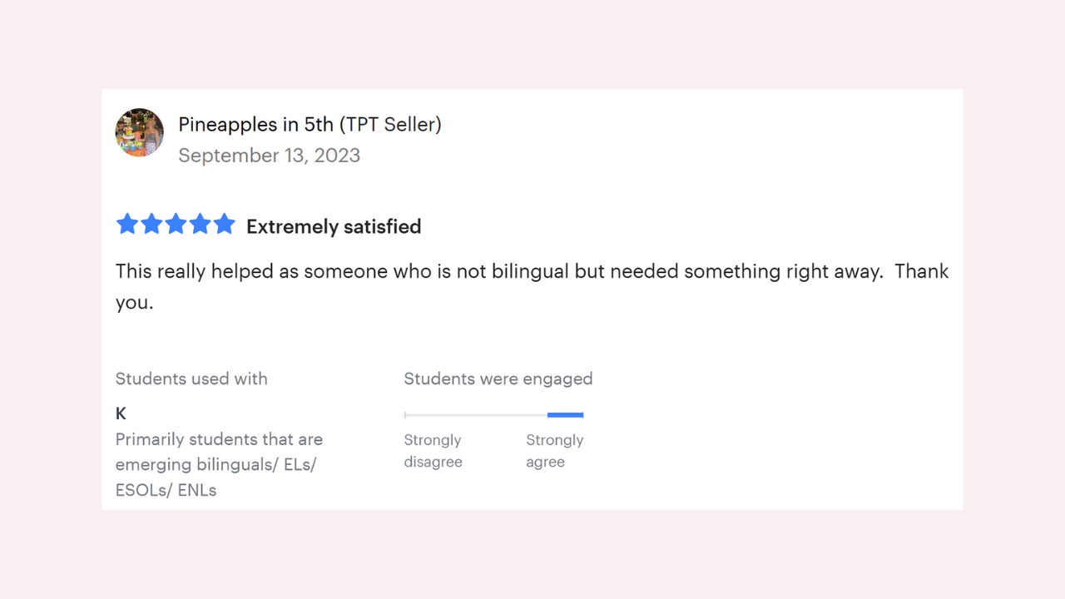Click the "Strongly disagree" scale label
The image size is (1065, 599).
[x=433, y=451]
